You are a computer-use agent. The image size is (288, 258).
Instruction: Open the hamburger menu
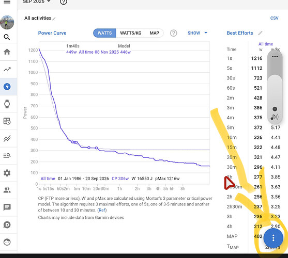(7, 2)
